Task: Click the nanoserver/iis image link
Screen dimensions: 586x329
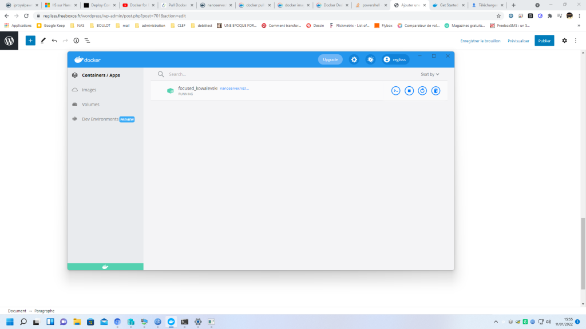Action: 235,89
